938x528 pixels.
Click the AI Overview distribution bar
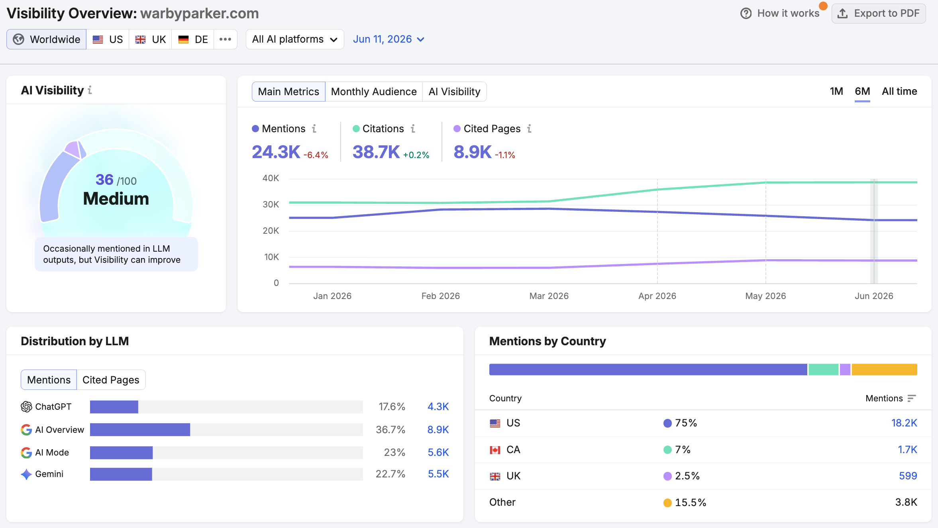[226, 430]
